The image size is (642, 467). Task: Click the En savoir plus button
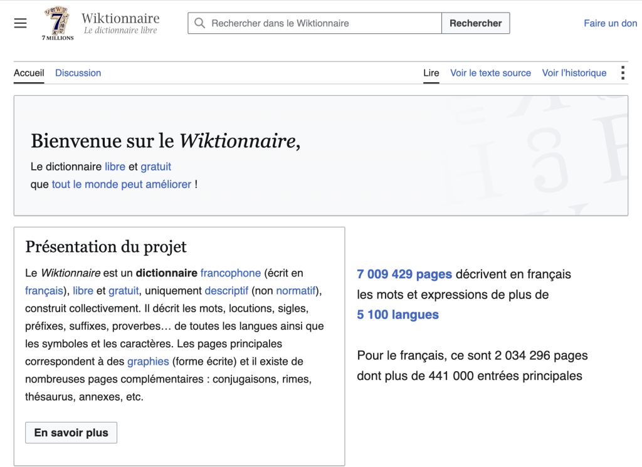[x=71, y=433]
